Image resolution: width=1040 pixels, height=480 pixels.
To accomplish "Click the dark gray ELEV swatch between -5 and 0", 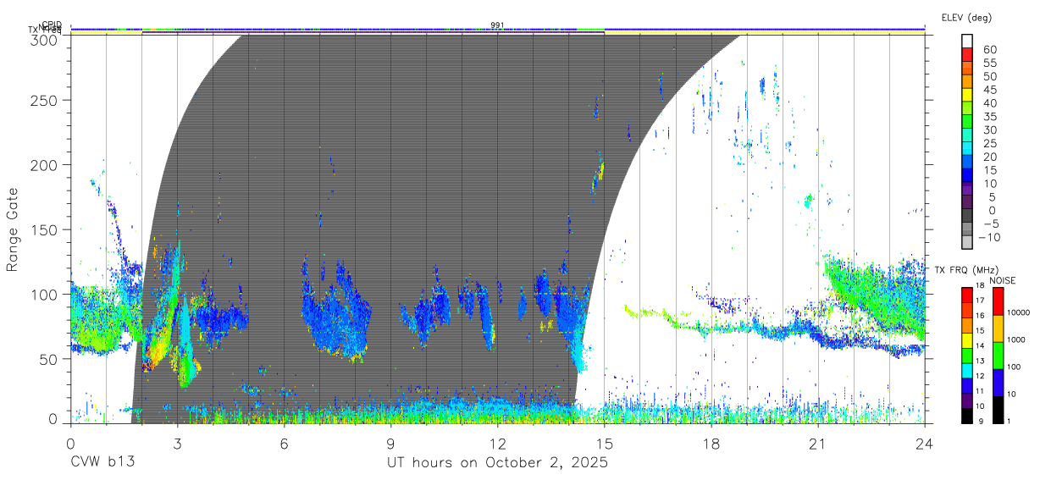I will point(967,217).
